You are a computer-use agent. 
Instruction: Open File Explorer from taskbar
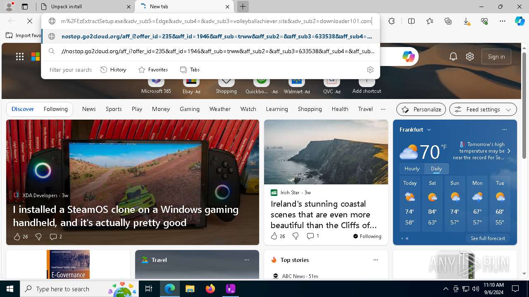point(190,289)
